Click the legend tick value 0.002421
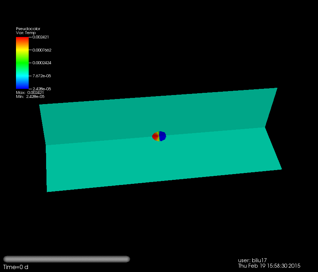 pos(41,37)
